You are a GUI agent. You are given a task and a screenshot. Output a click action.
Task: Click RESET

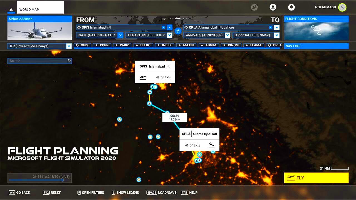point(52,192)
